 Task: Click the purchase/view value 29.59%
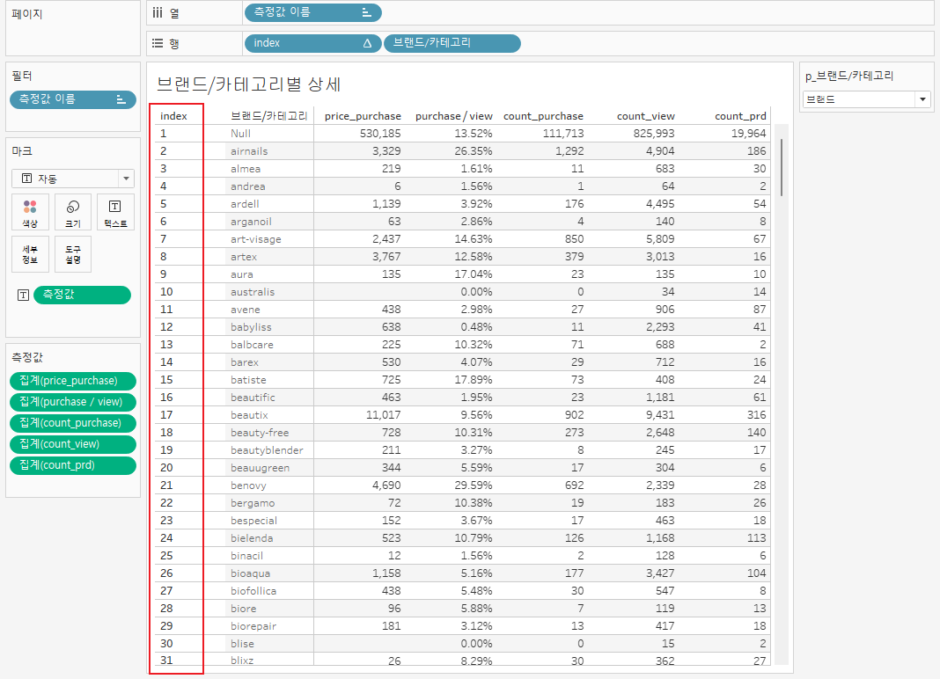coord(474,486)
